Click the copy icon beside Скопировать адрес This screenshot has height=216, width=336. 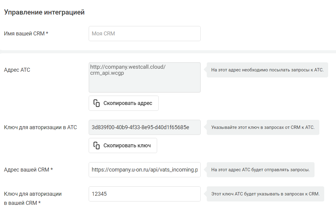click(97, 103)
